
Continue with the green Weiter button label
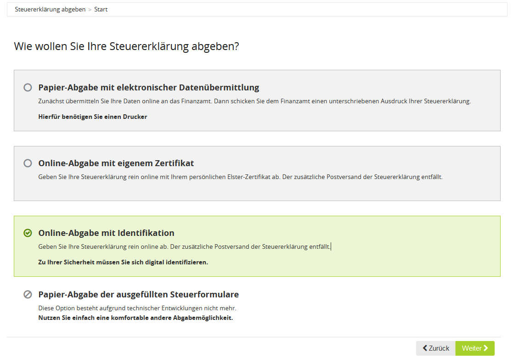[472, 348]
